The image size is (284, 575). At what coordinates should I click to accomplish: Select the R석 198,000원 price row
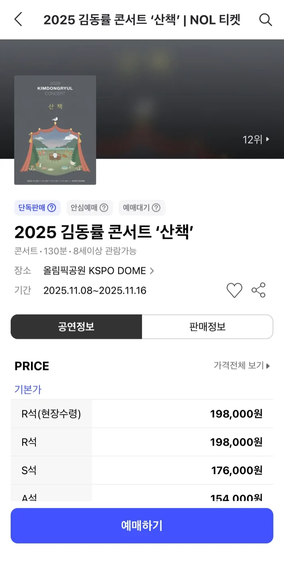pyautogui.click(x=142, y=442)
